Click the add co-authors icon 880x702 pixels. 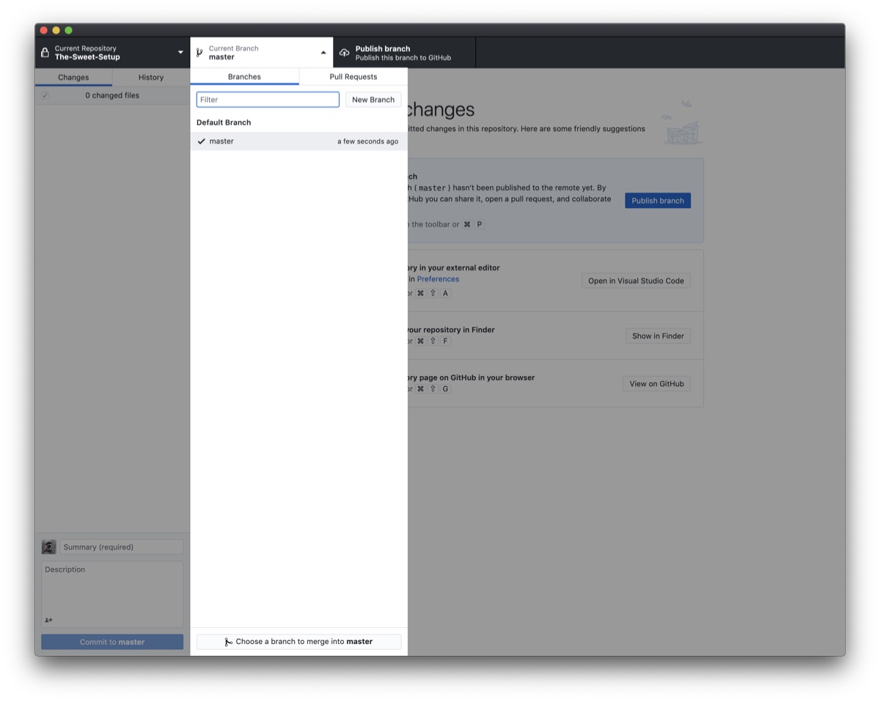click(x=48, y=620)
